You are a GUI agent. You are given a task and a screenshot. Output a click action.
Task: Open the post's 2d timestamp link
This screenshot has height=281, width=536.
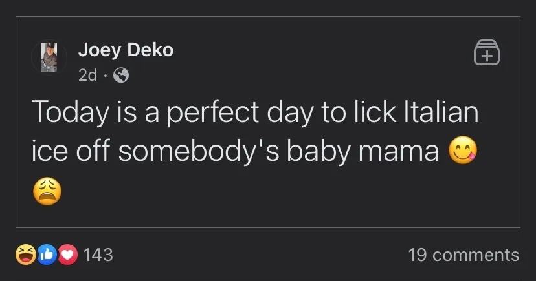click(87, 76)
